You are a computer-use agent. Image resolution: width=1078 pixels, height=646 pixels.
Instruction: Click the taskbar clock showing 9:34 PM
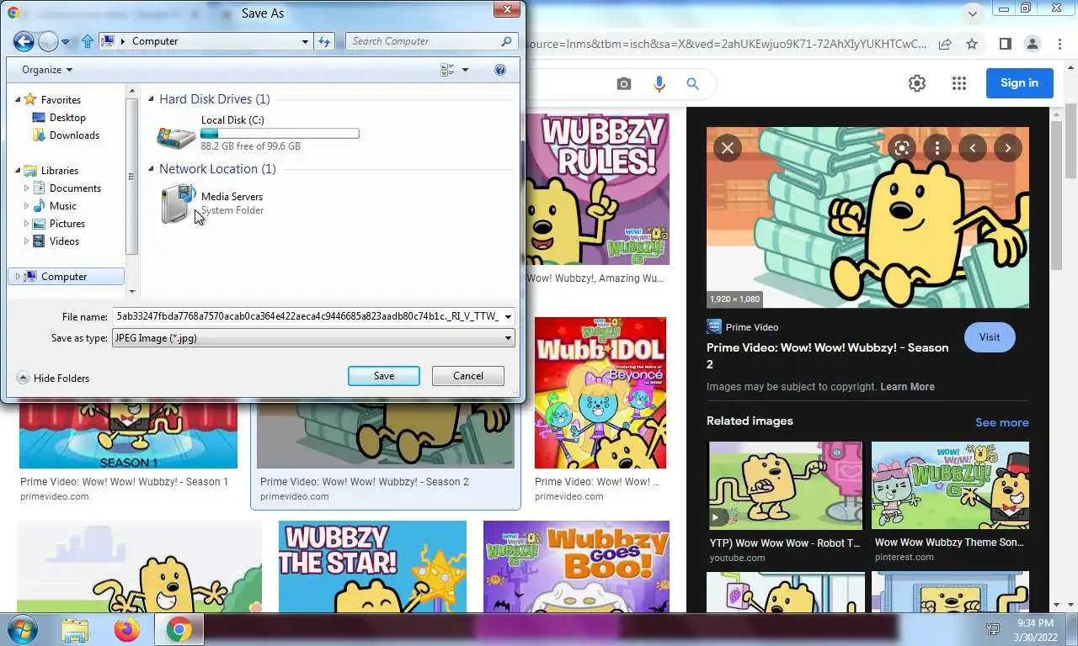coord(1035,623)
